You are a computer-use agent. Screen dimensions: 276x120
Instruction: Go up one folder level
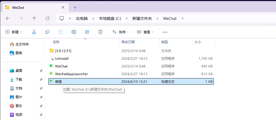tap(34, 18)
